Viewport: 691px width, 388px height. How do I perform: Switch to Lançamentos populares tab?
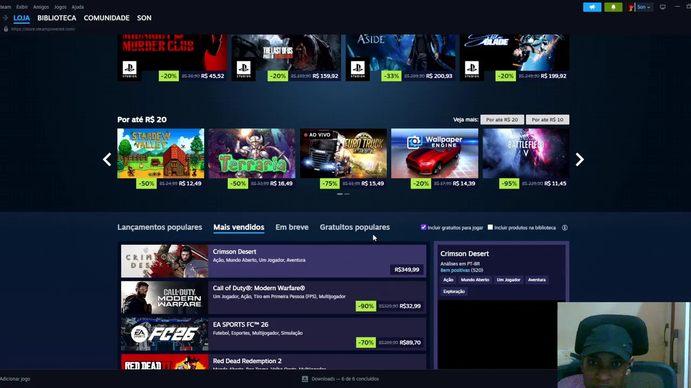160,227
